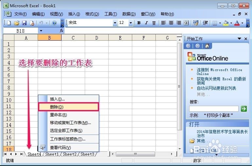Image resolution: width=252 pixels, height=166 pixels.
Task: Choose 重命名(R) in the context menu
Action: tap(69, 115)
